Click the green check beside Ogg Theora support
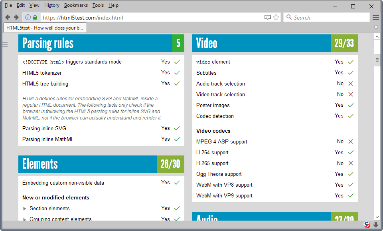The image size is (383, 231). 351,174
